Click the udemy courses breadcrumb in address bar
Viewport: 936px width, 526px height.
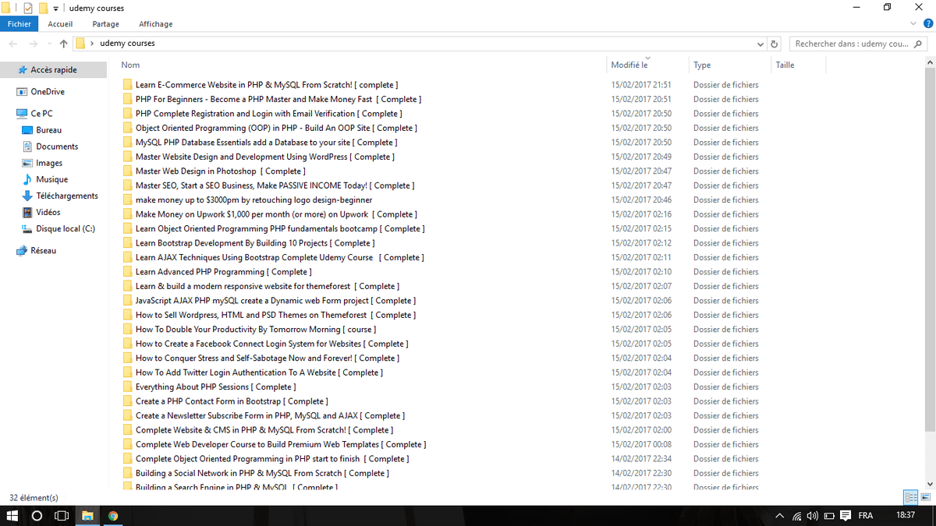[127, 44]
